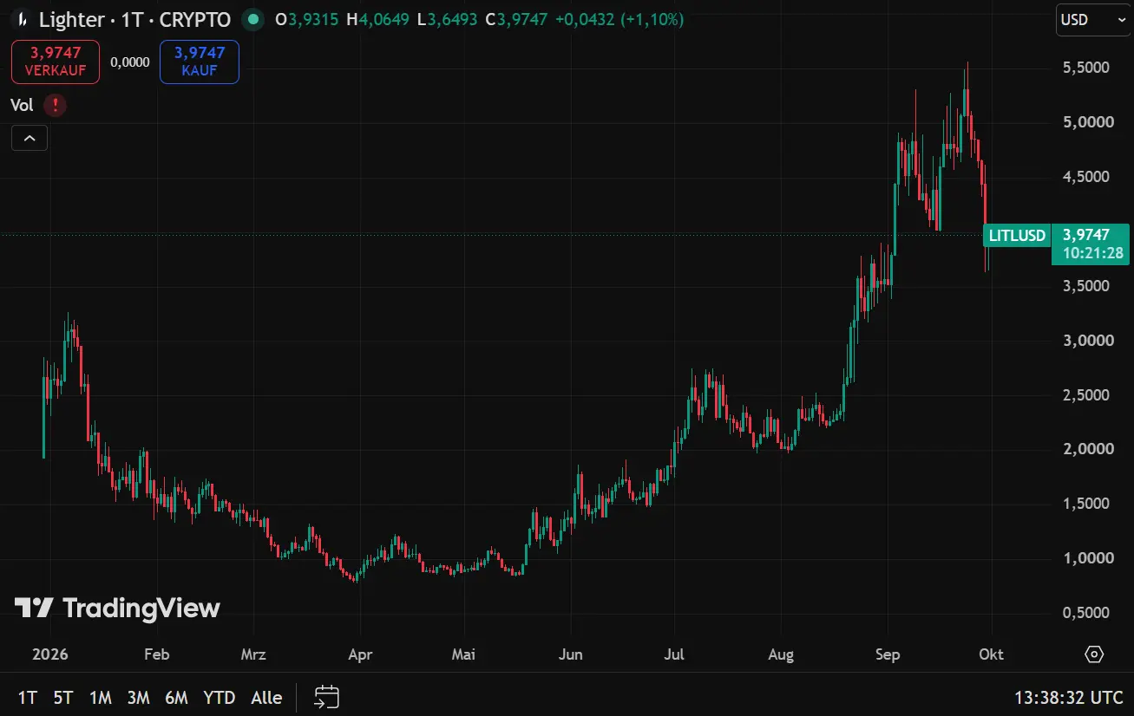1134x716 pixels.
Task: Choose the 1M time range
Action: click(101, 697)
